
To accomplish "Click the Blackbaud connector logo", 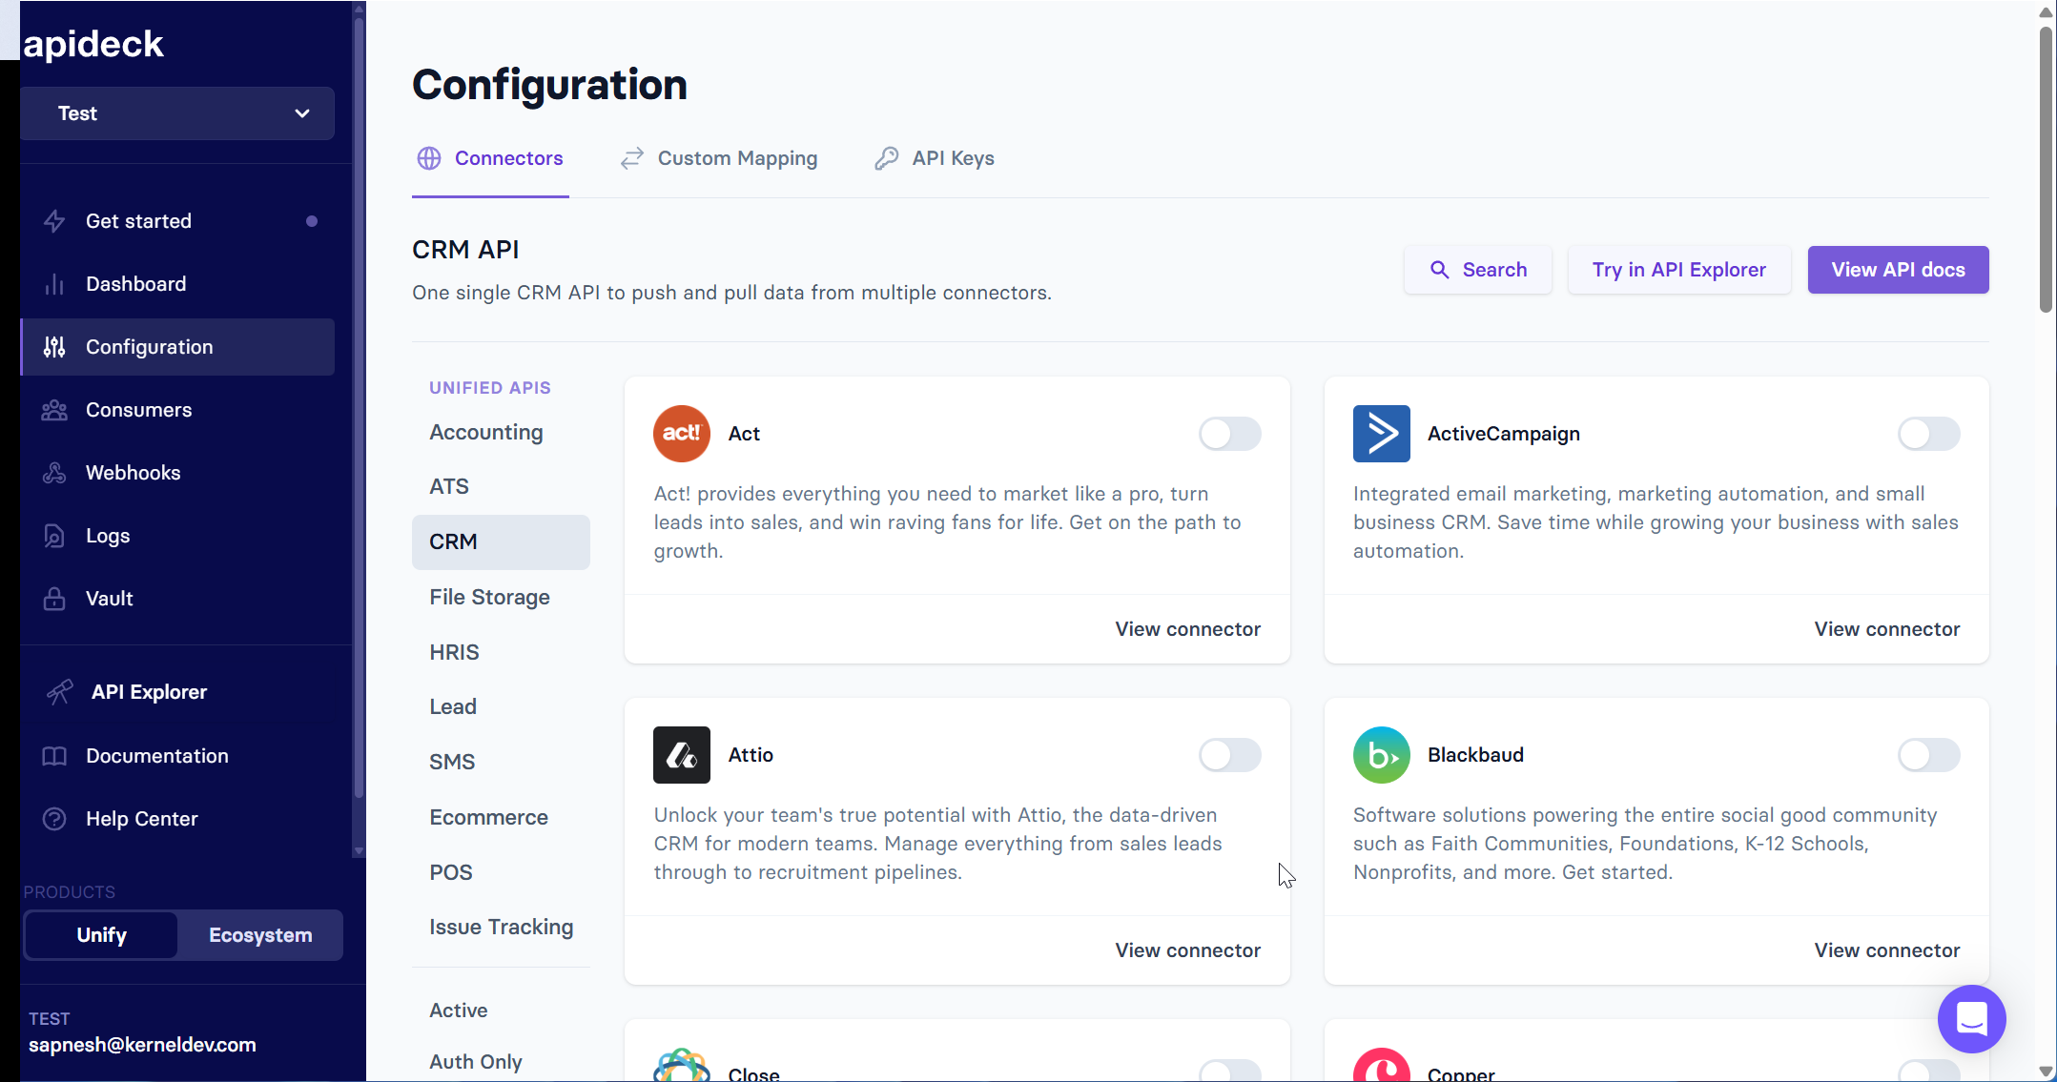I will [x=1381, y=755].
